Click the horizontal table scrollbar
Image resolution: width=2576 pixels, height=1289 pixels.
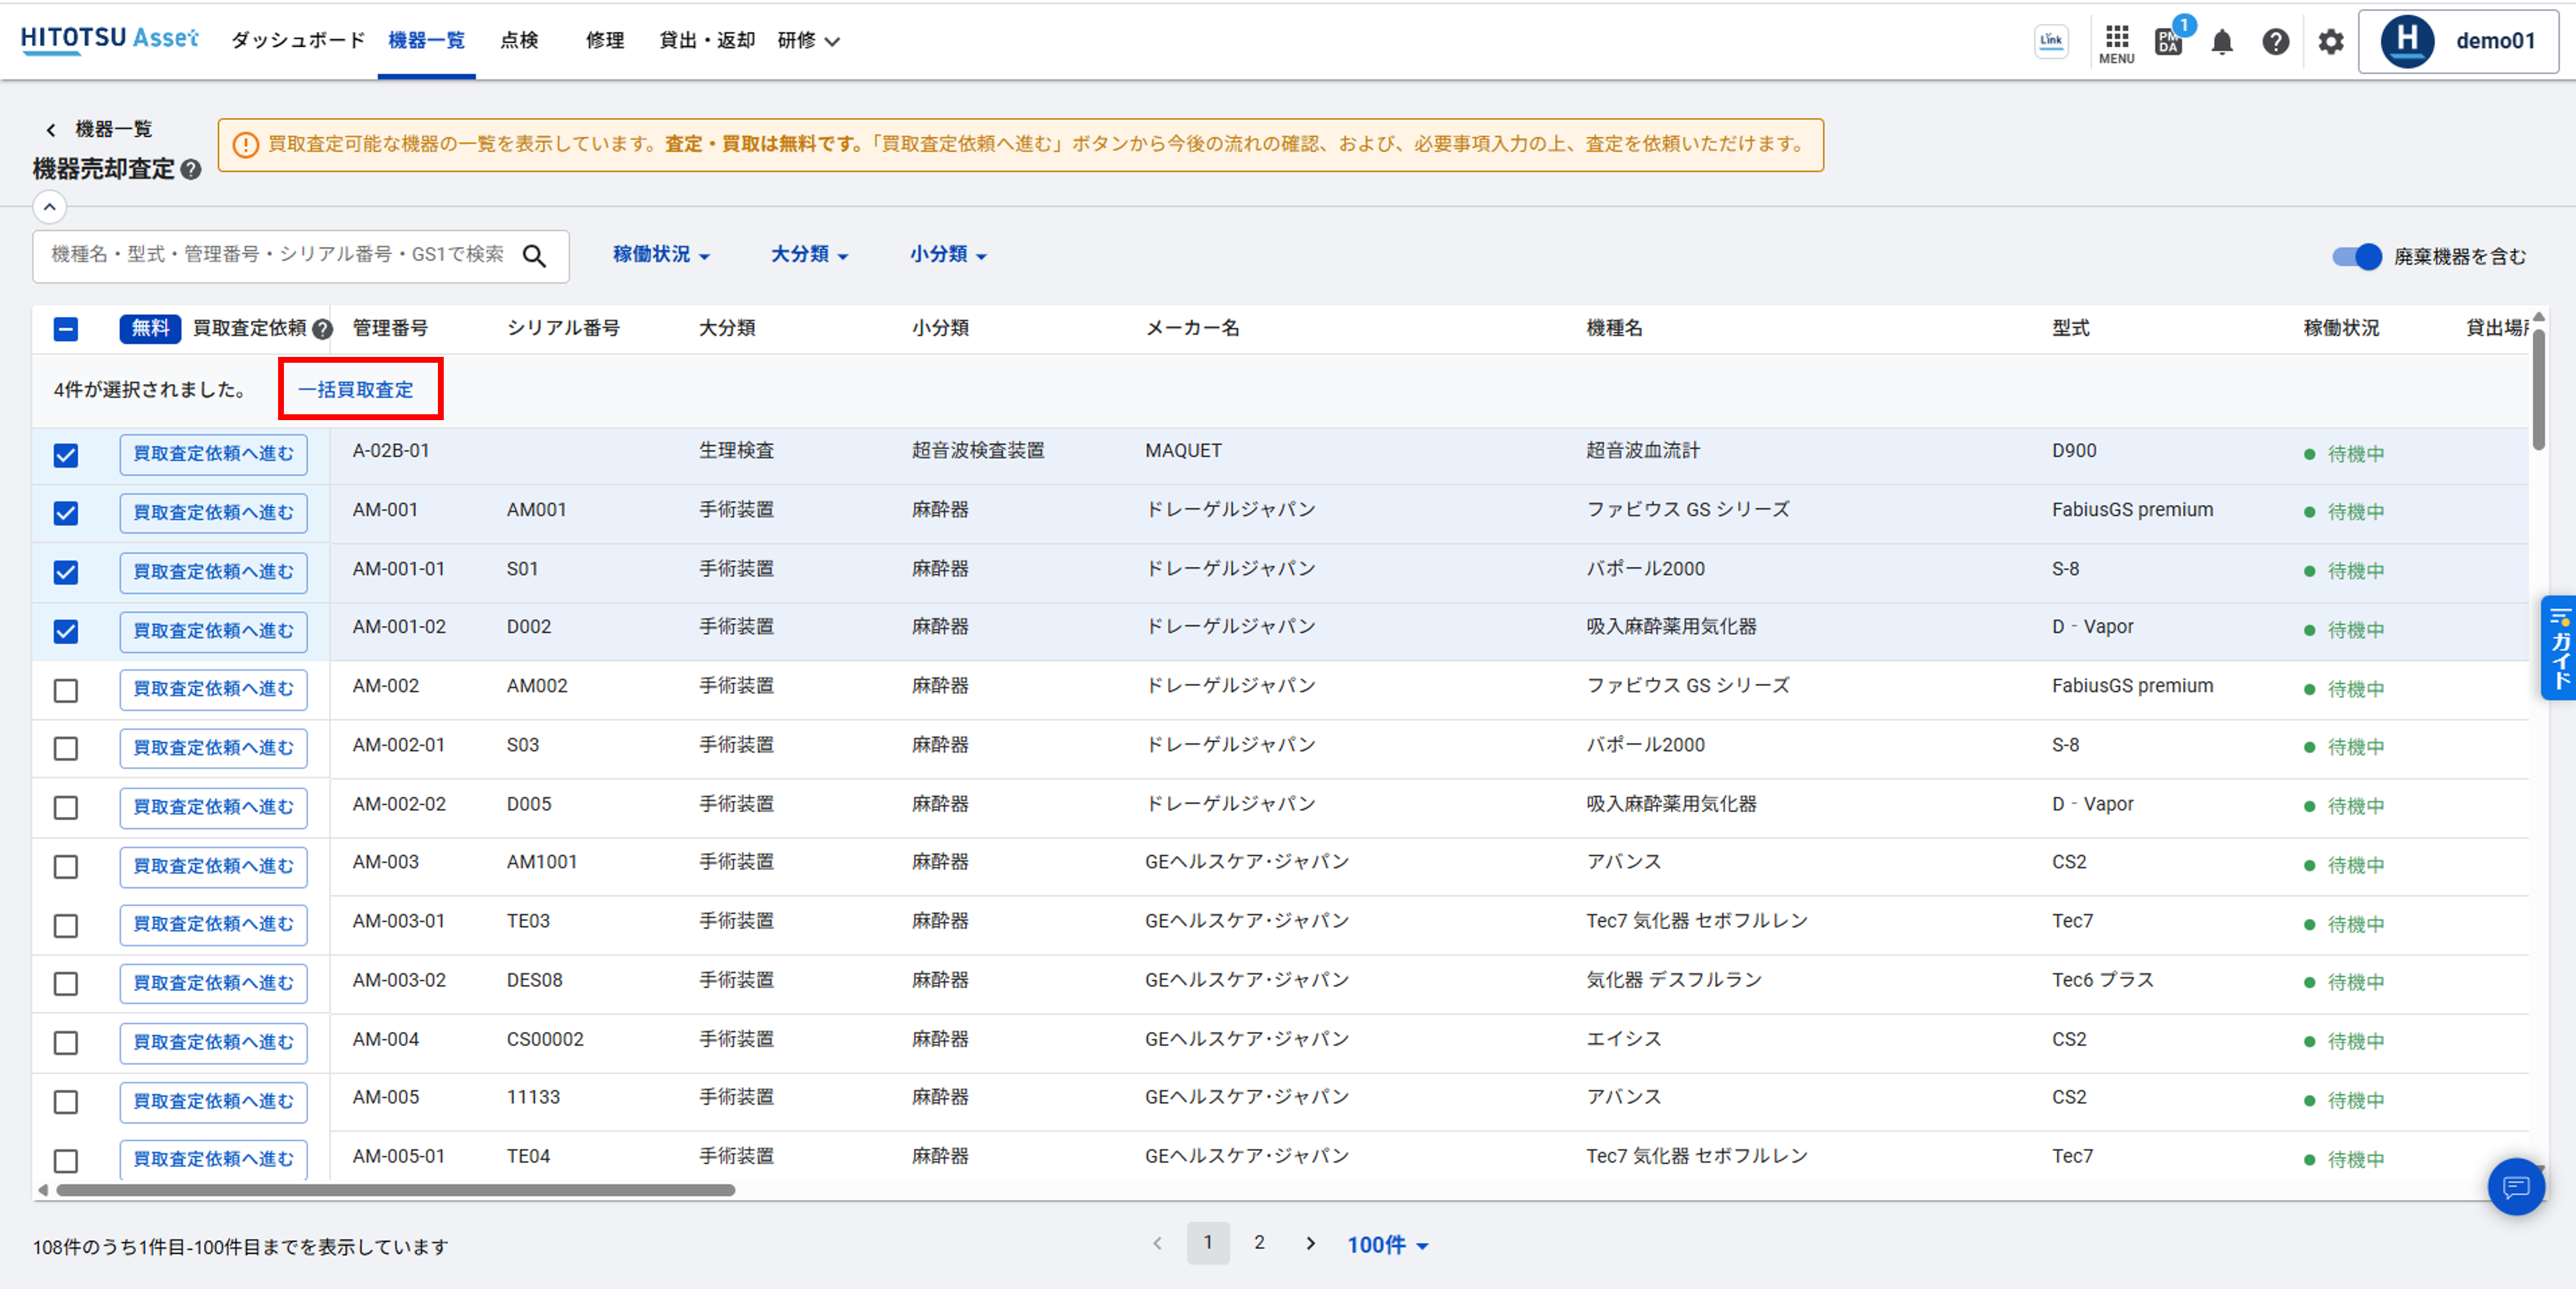pyautogui.click(x=395, y=1190)
